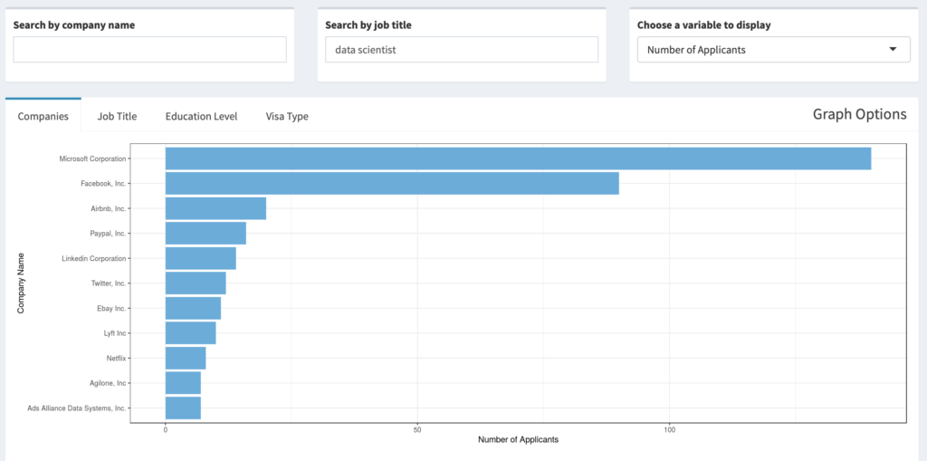Click the Ebay Inc. bar
The height and width of the screenshot is (461, 927).
click(x=193, y=308)
